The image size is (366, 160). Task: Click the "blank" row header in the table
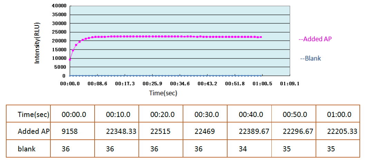tap(27, 149)
